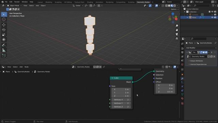Open the File menu
Image resolution: width=218 pixels, height=123 pixels.
[x=6, y=2]
